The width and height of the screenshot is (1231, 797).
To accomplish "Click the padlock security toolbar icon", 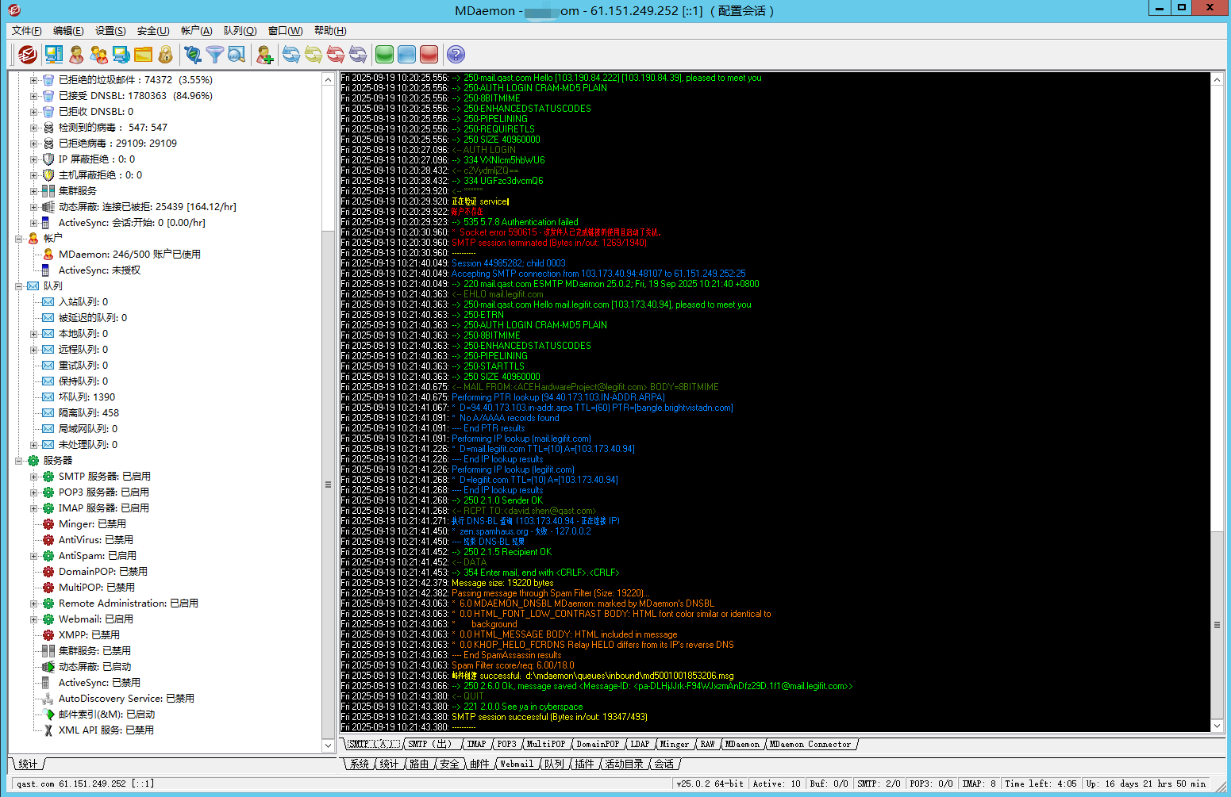I will click(165, 54).
